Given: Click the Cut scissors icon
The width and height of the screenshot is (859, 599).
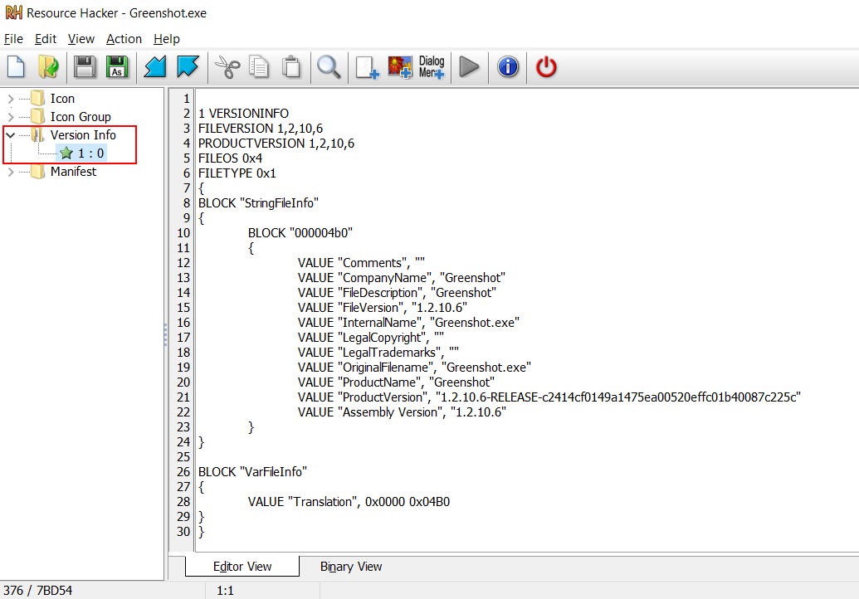Looking at the screenshot, I should click(227, 67).
